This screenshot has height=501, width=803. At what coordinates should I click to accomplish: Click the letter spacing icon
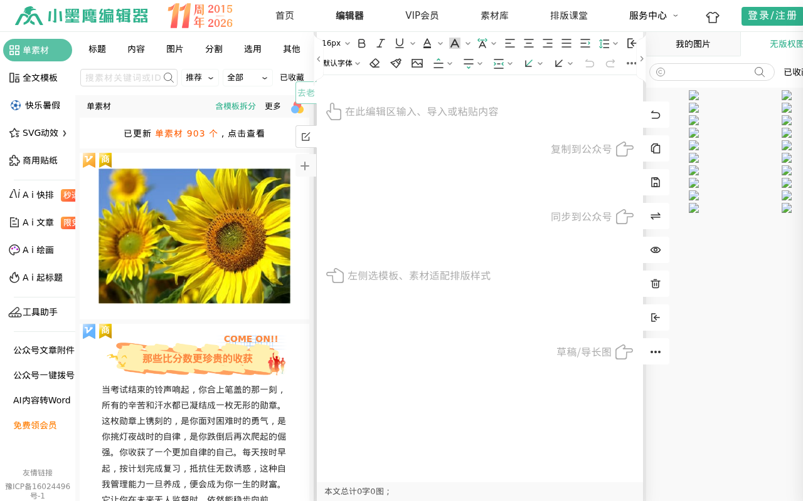pyautogui.click(x=482, y=43)
